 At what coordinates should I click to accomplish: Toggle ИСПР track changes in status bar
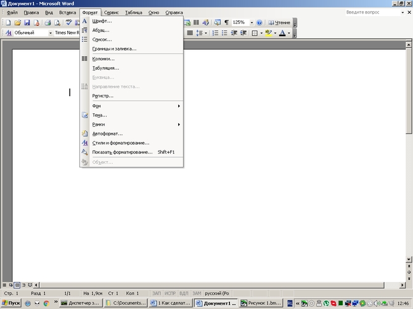point(170,294)
